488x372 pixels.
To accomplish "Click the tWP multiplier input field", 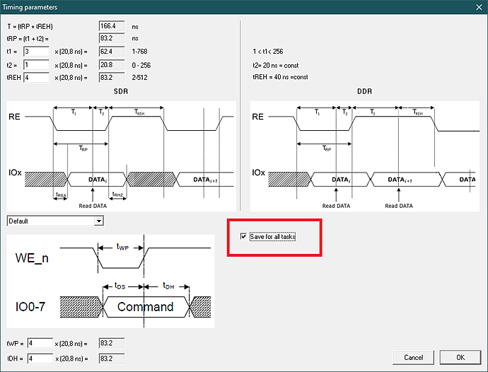I will coord(40,343).
